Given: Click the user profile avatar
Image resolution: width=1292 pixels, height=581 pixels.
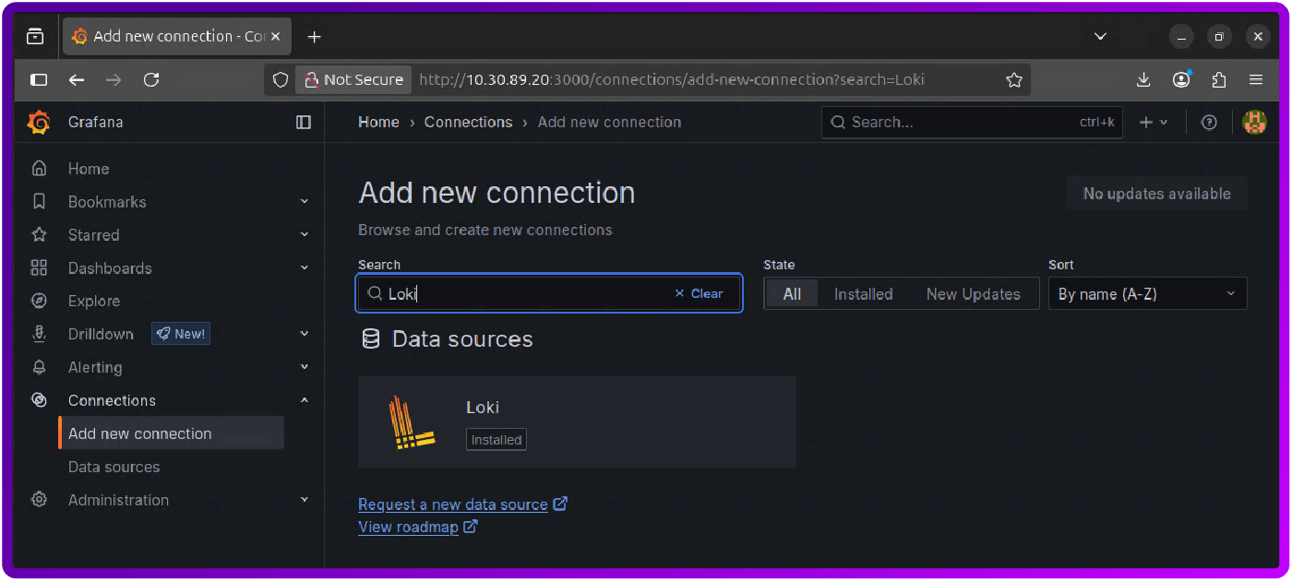Looking at the screenshot, I should click(1255, 122).
